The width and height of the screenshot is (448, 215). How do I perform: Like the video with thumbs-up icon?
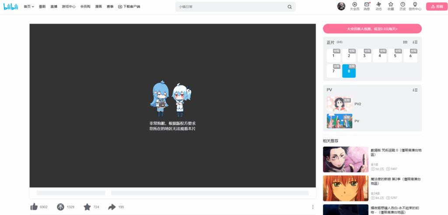pyautogui.click(x=34, y=207)
